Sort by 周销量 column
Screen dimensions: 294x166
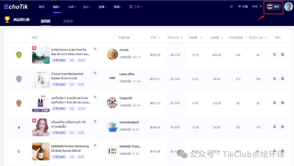tap(195, 38)
